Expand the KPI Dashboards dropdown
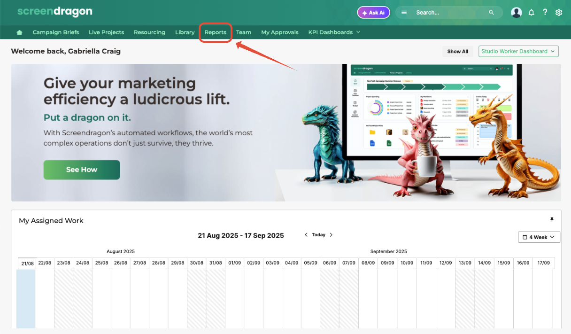571x334 pixels. click(x=334, y=32)
